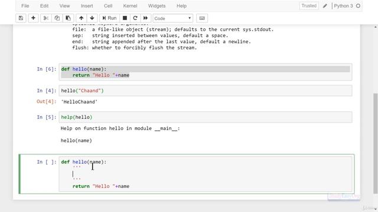The height and width of the screenshot is (212, 378).
Task: Click the Out[4] prompt label
Action: click(x=47, y=102)
